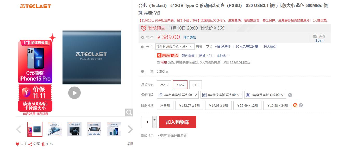Click the 分享 share icon
This screenshot has height=150, width=344.
tap(30, 144)
